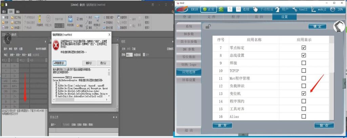
Task: Toggle the 总线设置 checkbox
Action: [304, 55]
